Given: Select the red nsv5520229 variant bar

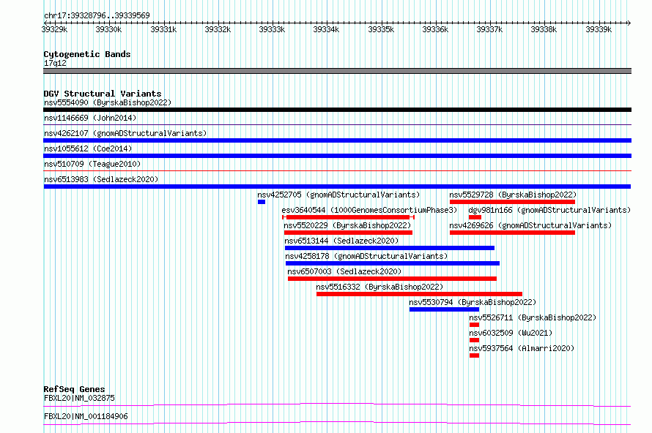Looking at the screenshot, I should coord(348,233).
